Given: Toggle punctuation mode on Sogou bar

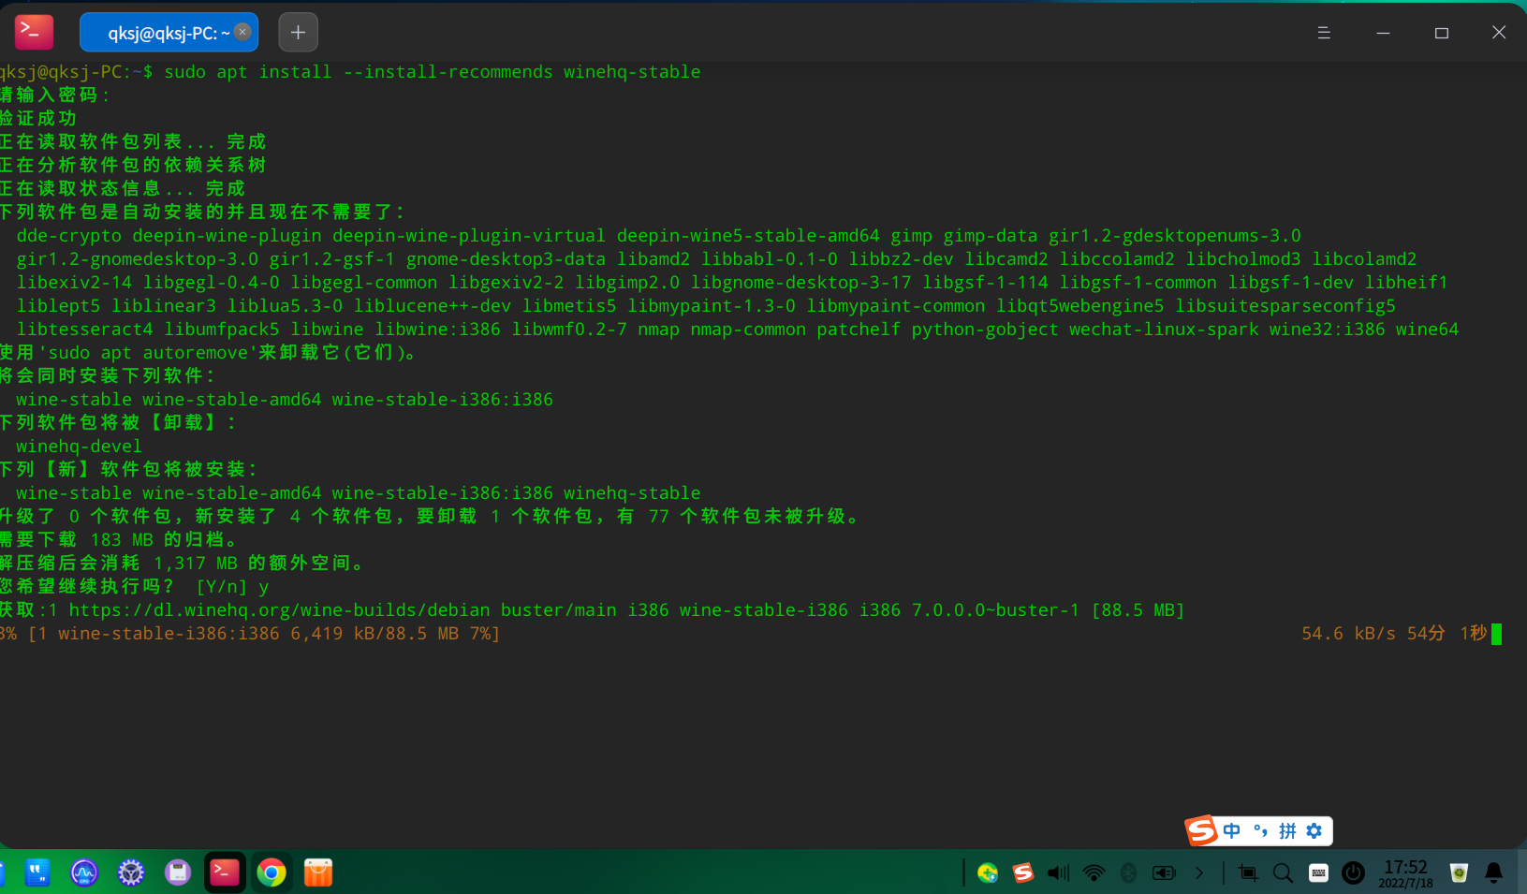Looking at the screenshot, I should pyautogui.click(x=1260, y=830).
